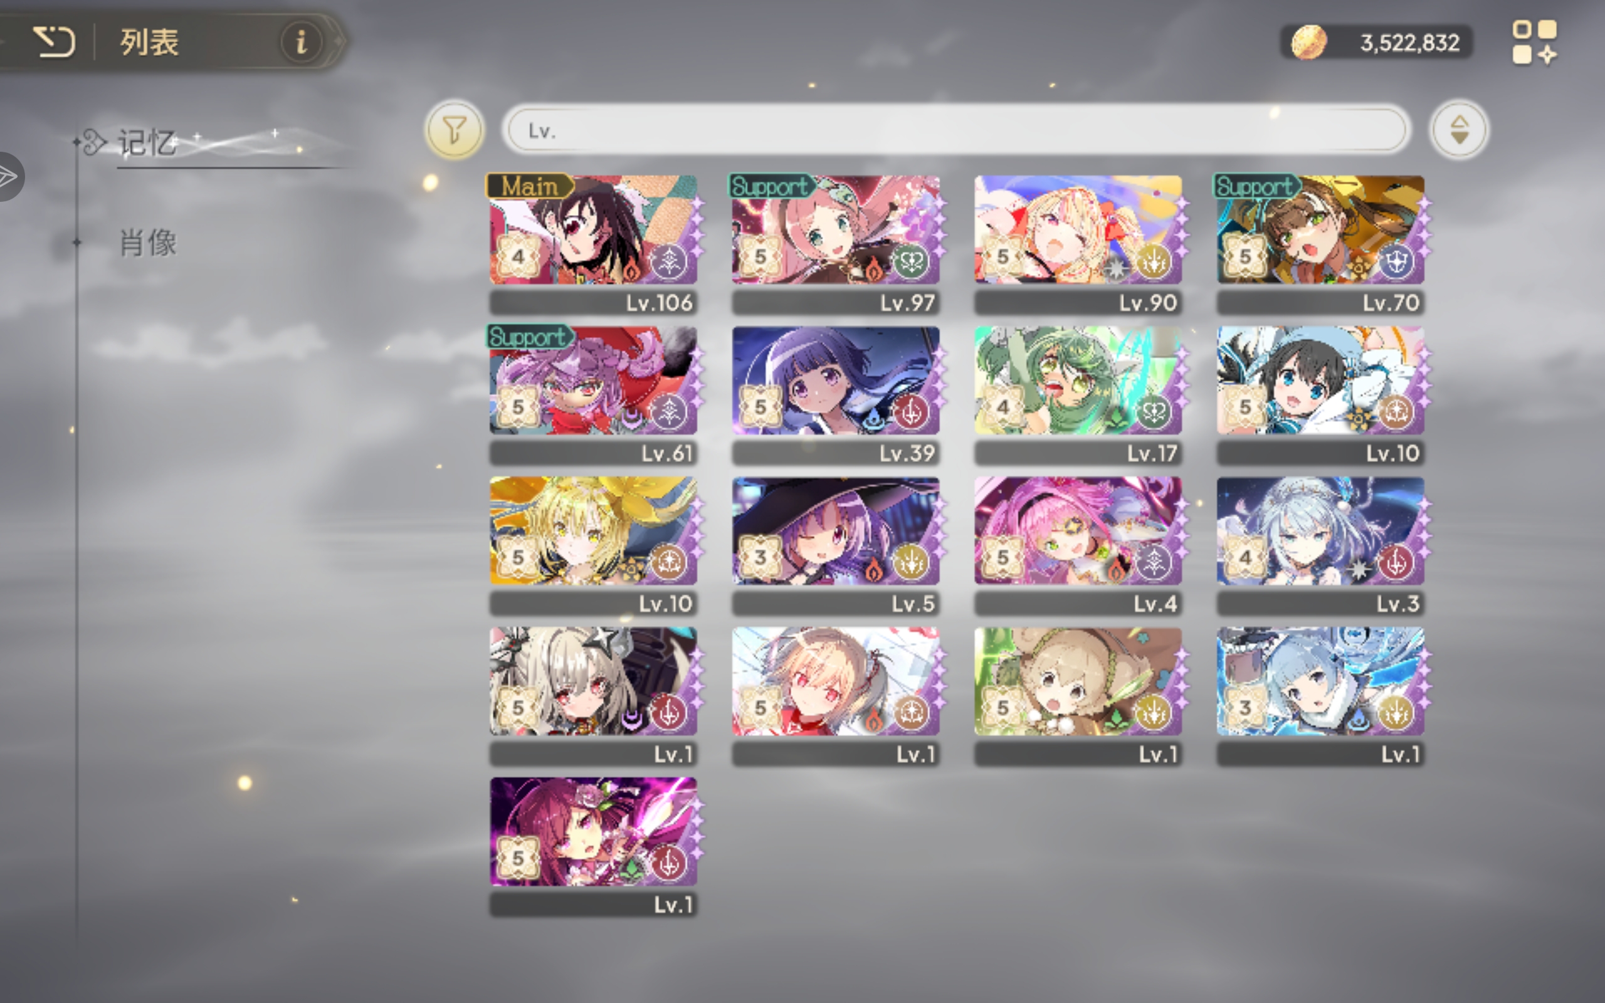Click the back arrow icon

tap(54, 43)
